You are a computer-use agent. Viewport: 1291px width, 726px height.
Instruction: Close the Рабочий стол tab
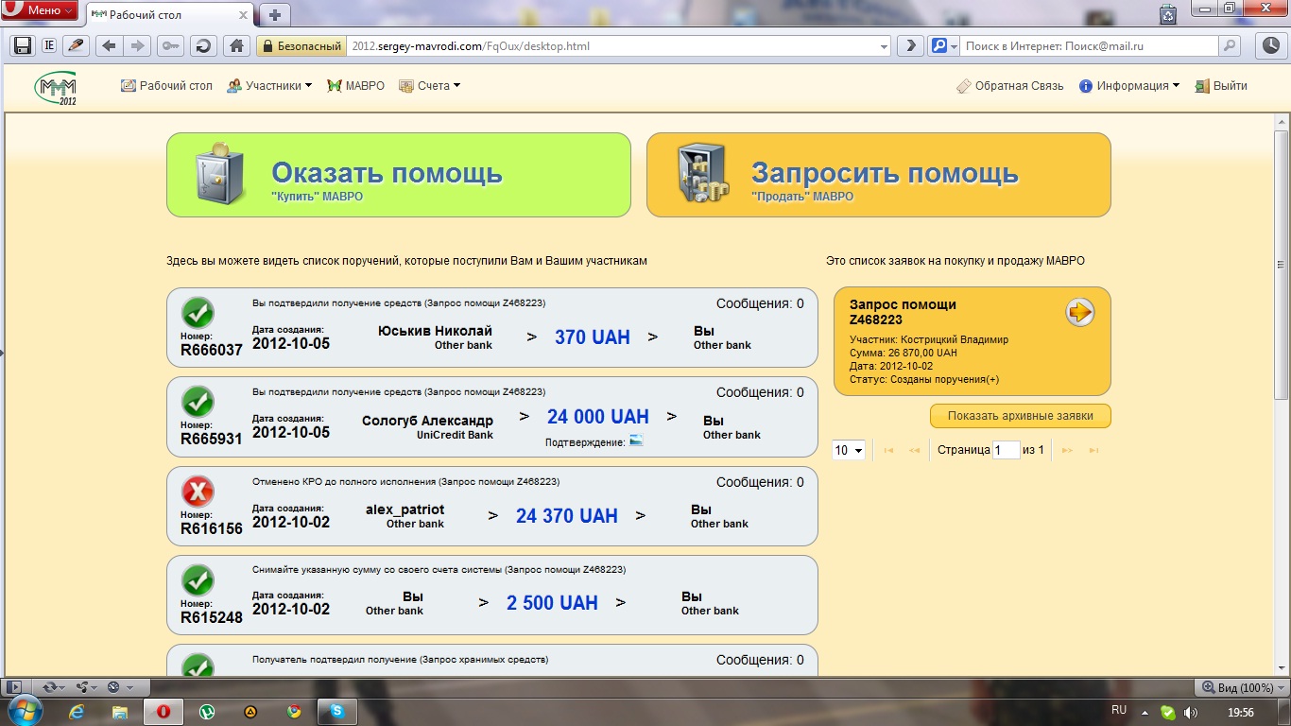click(x=244, y=15)
